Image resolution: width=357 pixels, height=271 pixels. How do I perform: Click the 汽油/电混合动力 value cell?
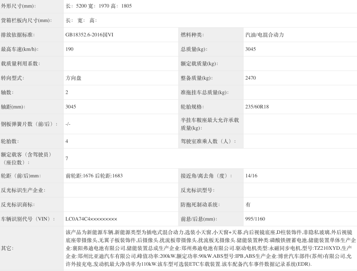point(260,34)
